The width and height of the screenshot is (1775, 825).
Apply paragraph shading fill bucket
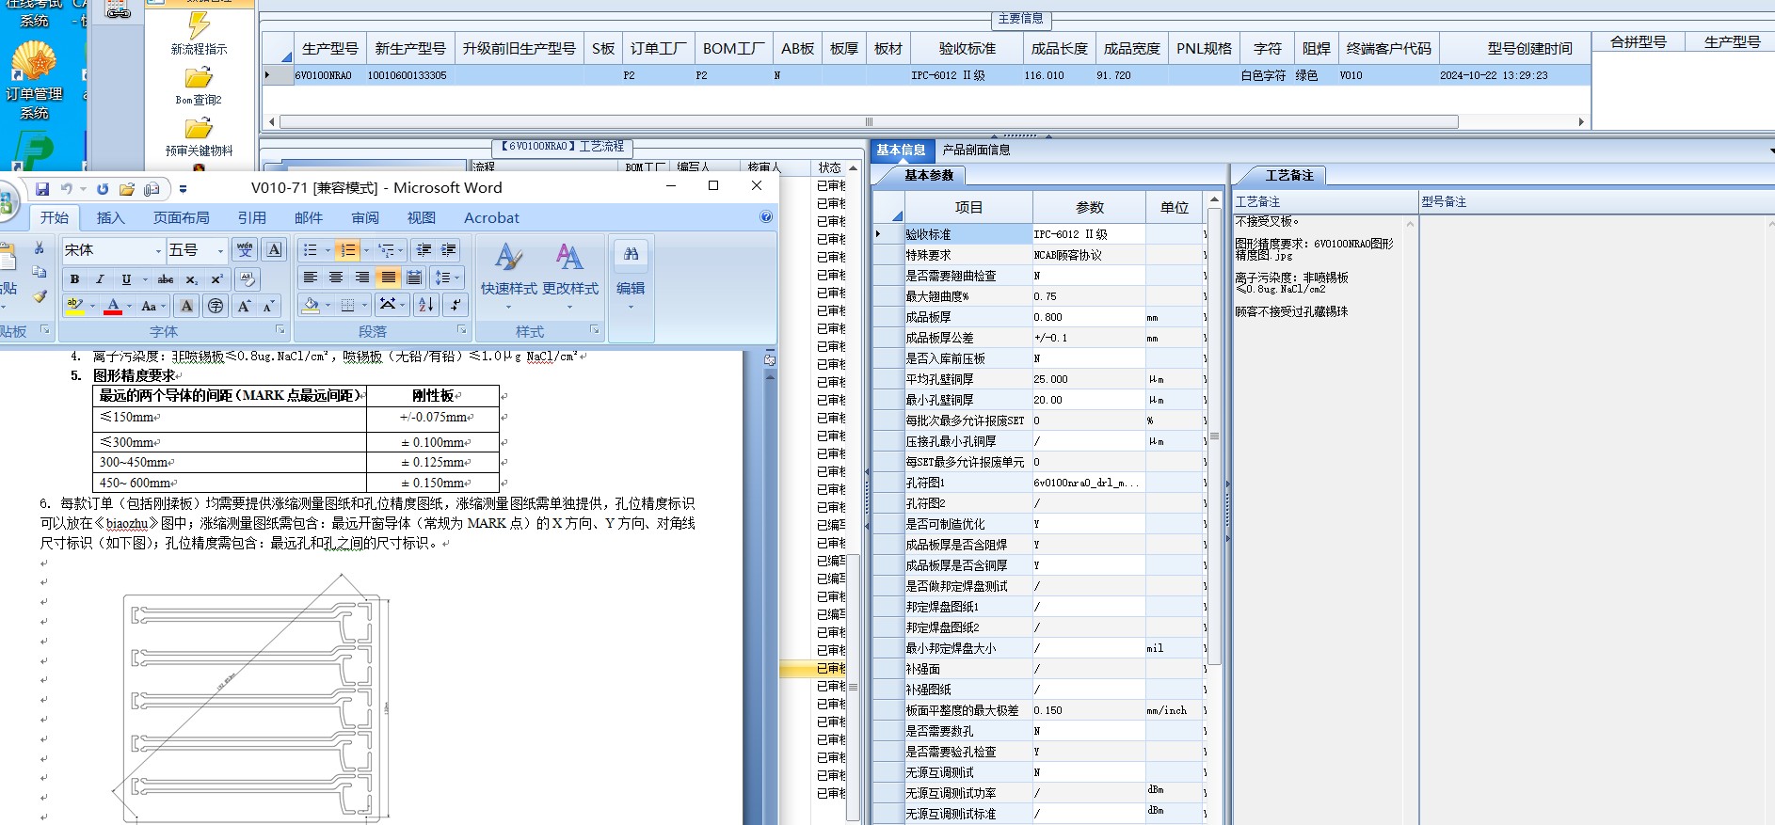pyautogui.click(x=311, y=305)
